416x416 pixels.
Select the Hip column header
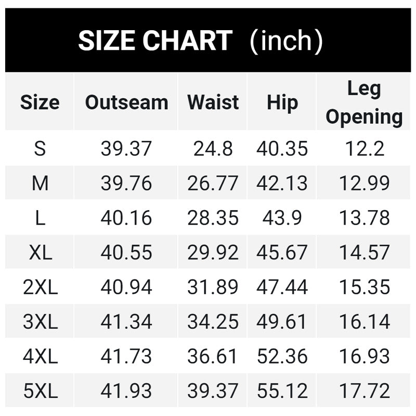tap(282, 102)
